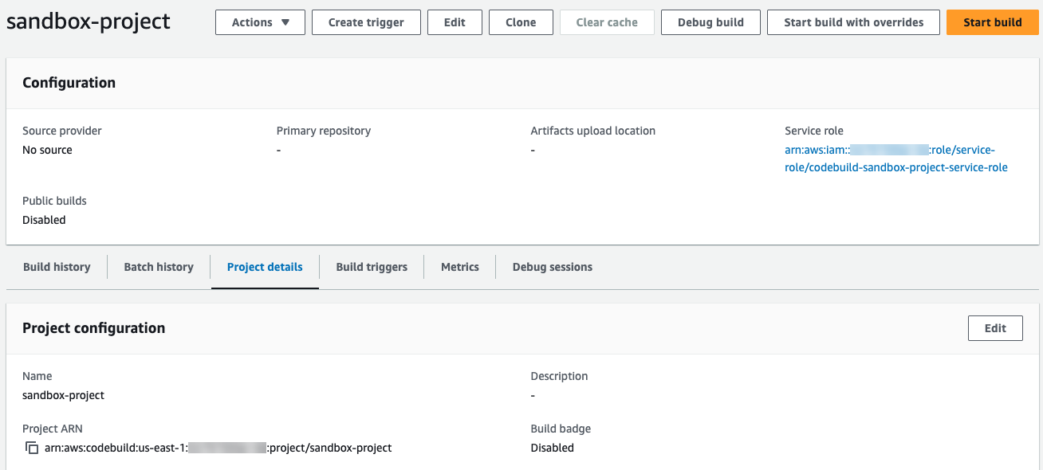Click the Clear cache button
This screenshot has width=1043, height=470.
[x=607, y=22]
